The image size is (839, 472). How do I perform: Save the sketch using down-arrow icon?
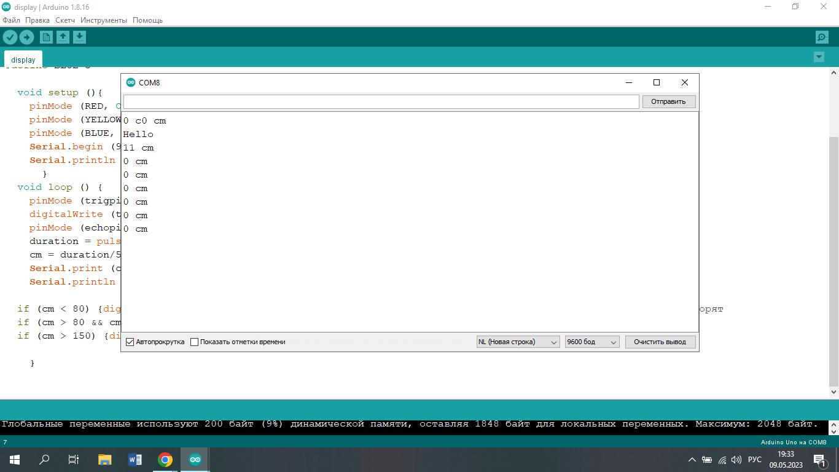pyautogui.click(x=79, y=37)
